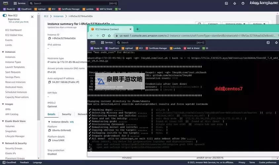Open the Services grid menu in outer console
This screenshot has height=165, width=279.
(20, 3)
